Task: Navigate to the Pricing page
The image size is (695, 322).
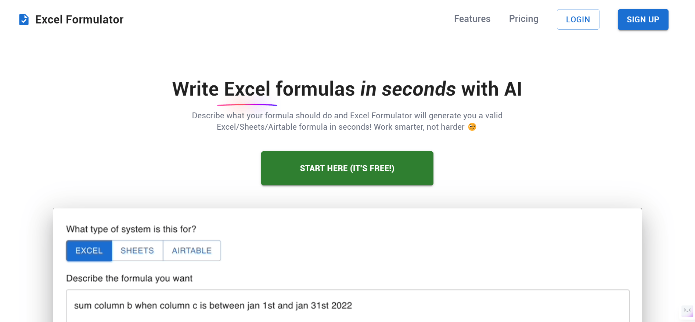Action: pyautogui.click(x=523, y=19)
